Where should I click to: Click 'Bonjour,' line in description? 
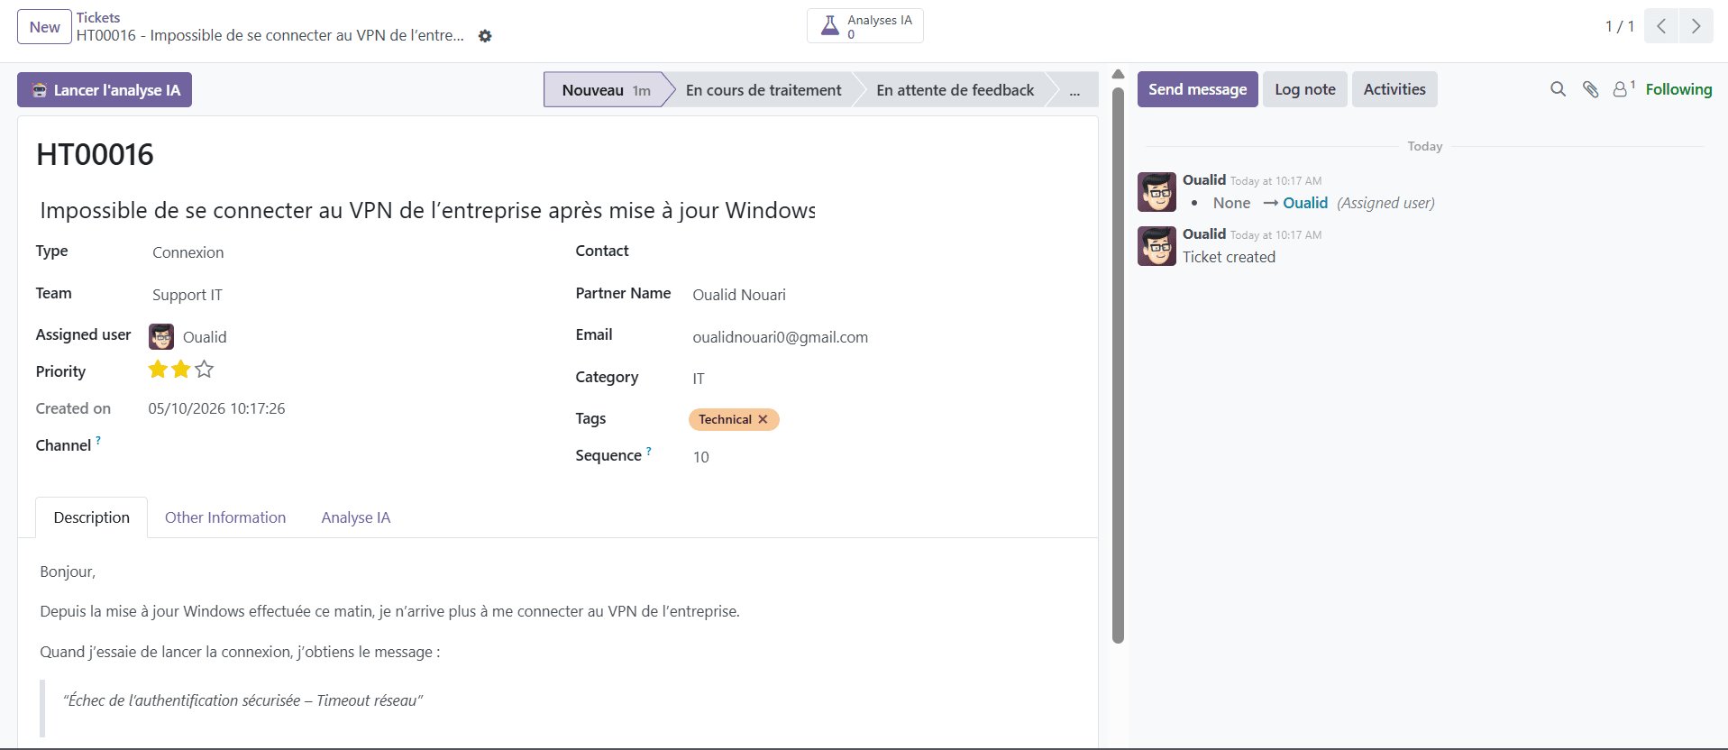point(68,572)
